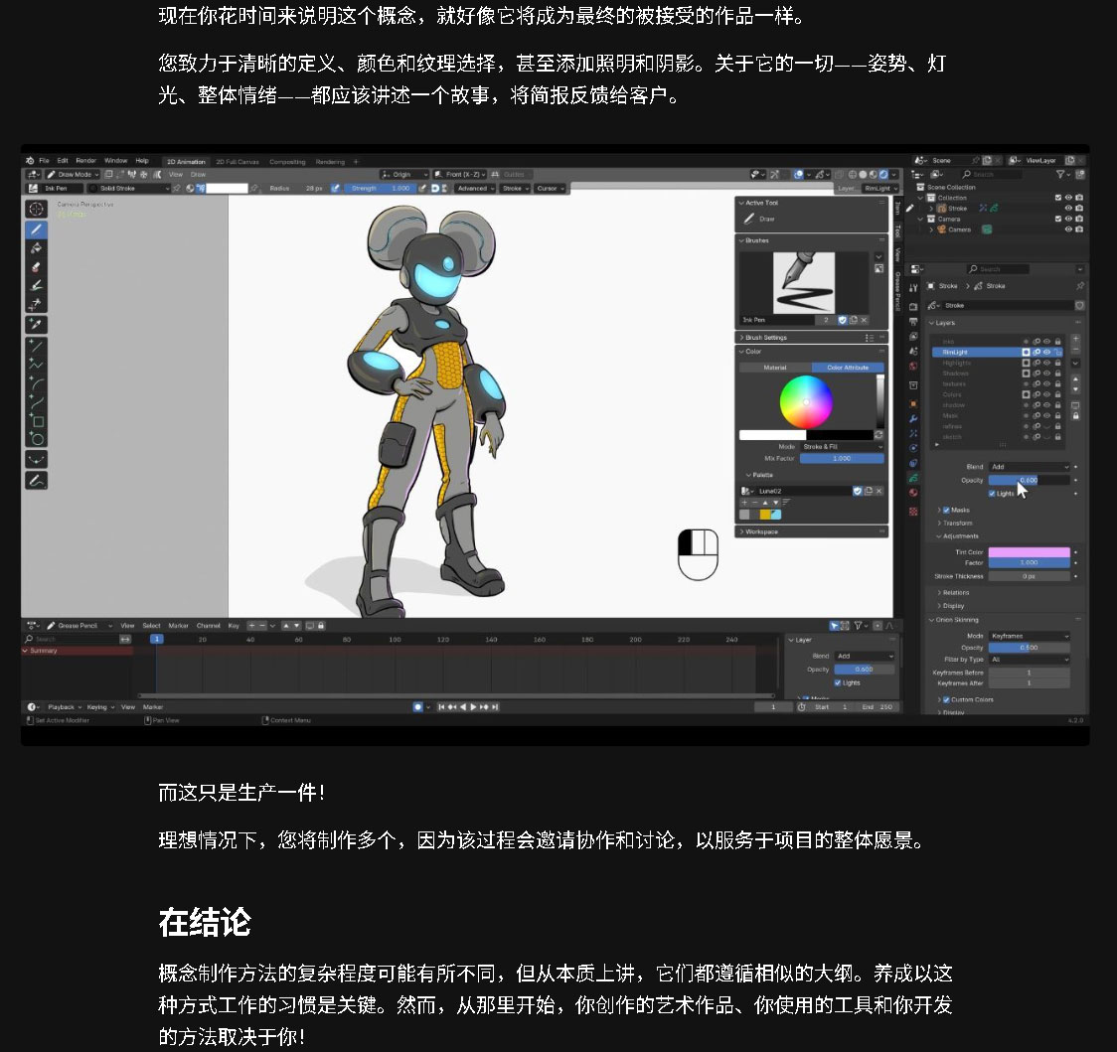Open the Draw Mode dropdown
1117x1052 pixels.
tap(72, 175)
